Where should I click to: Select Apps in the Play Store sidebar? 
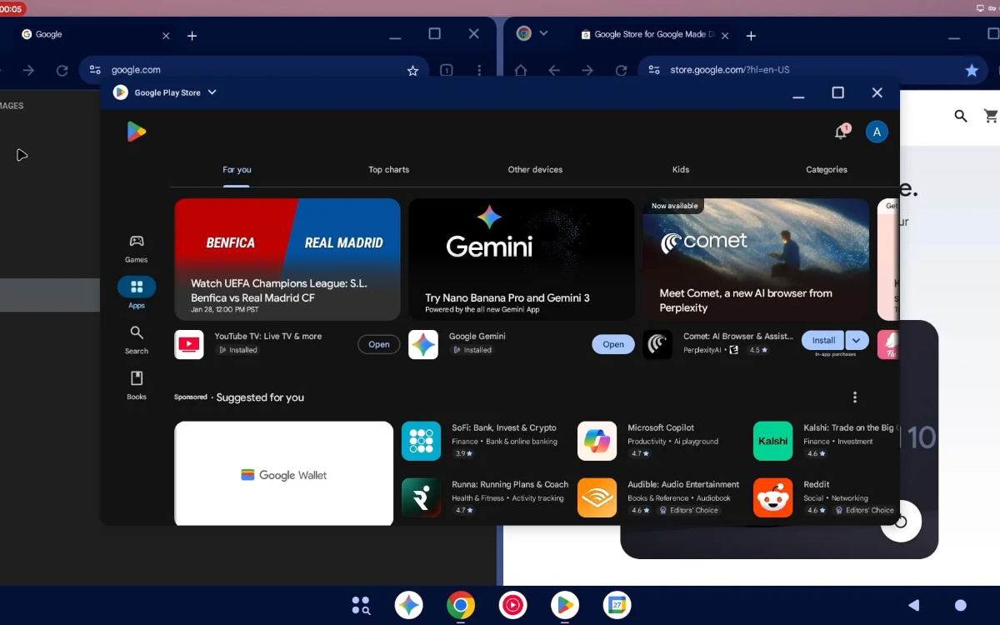coord(136,292)
